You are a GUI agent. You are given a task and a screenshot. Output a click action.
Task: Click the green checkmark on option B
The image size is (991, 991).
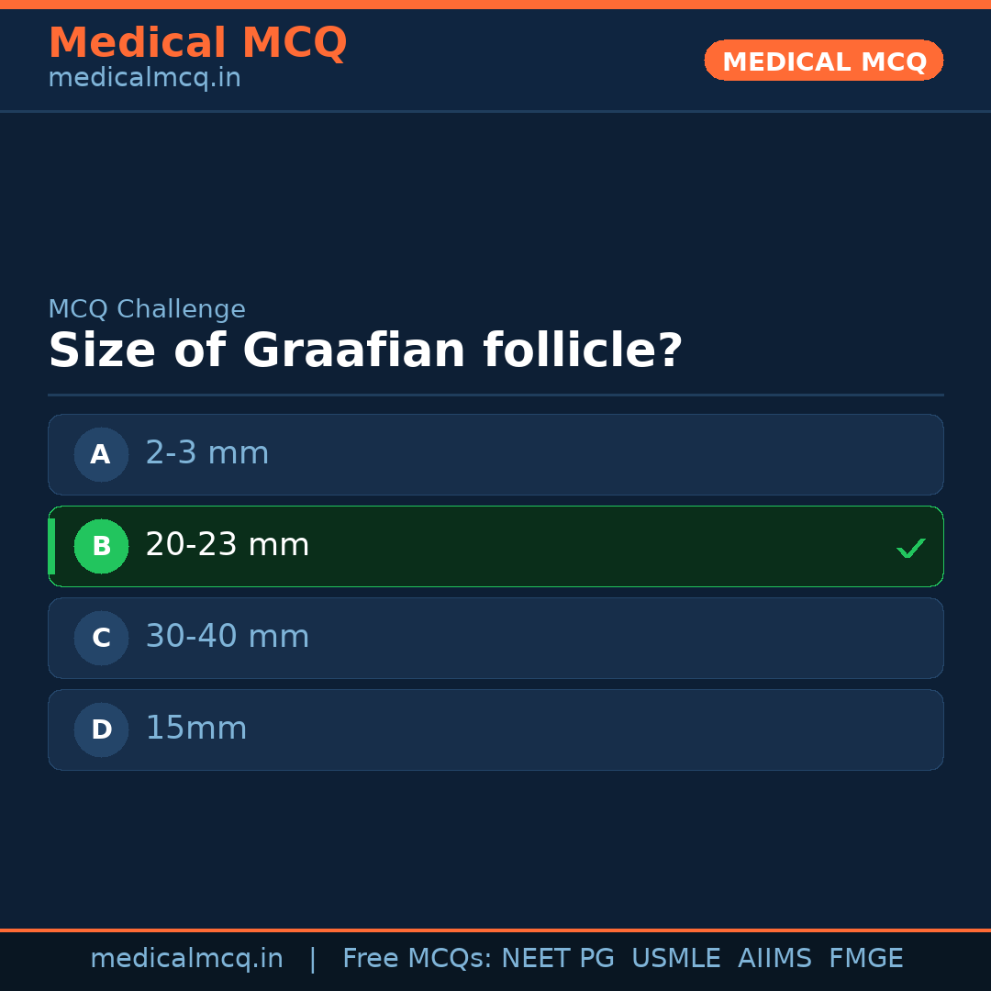pyautogui.click(x=910, y=548)
